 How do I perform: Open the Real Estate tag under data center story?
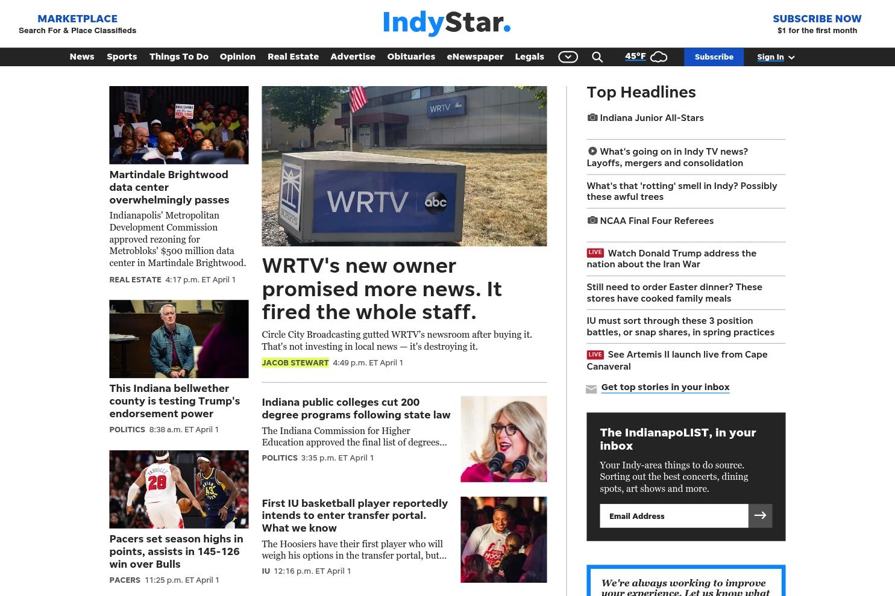pos(135,279)
